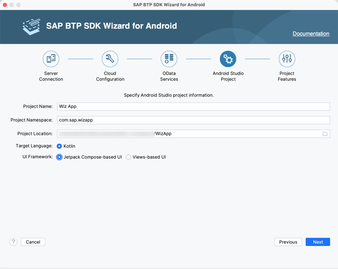This screenshot has width=338, height=269.
Task: Browse folder icon for Project Location
Action: point(325,134)
